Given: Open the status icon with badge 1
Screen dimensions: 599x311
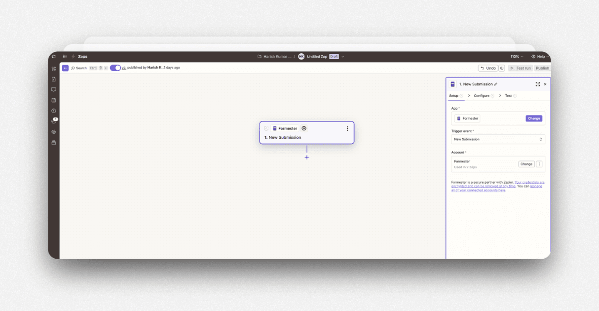Looking at the screenshot, I should click(x=54, y=121).
